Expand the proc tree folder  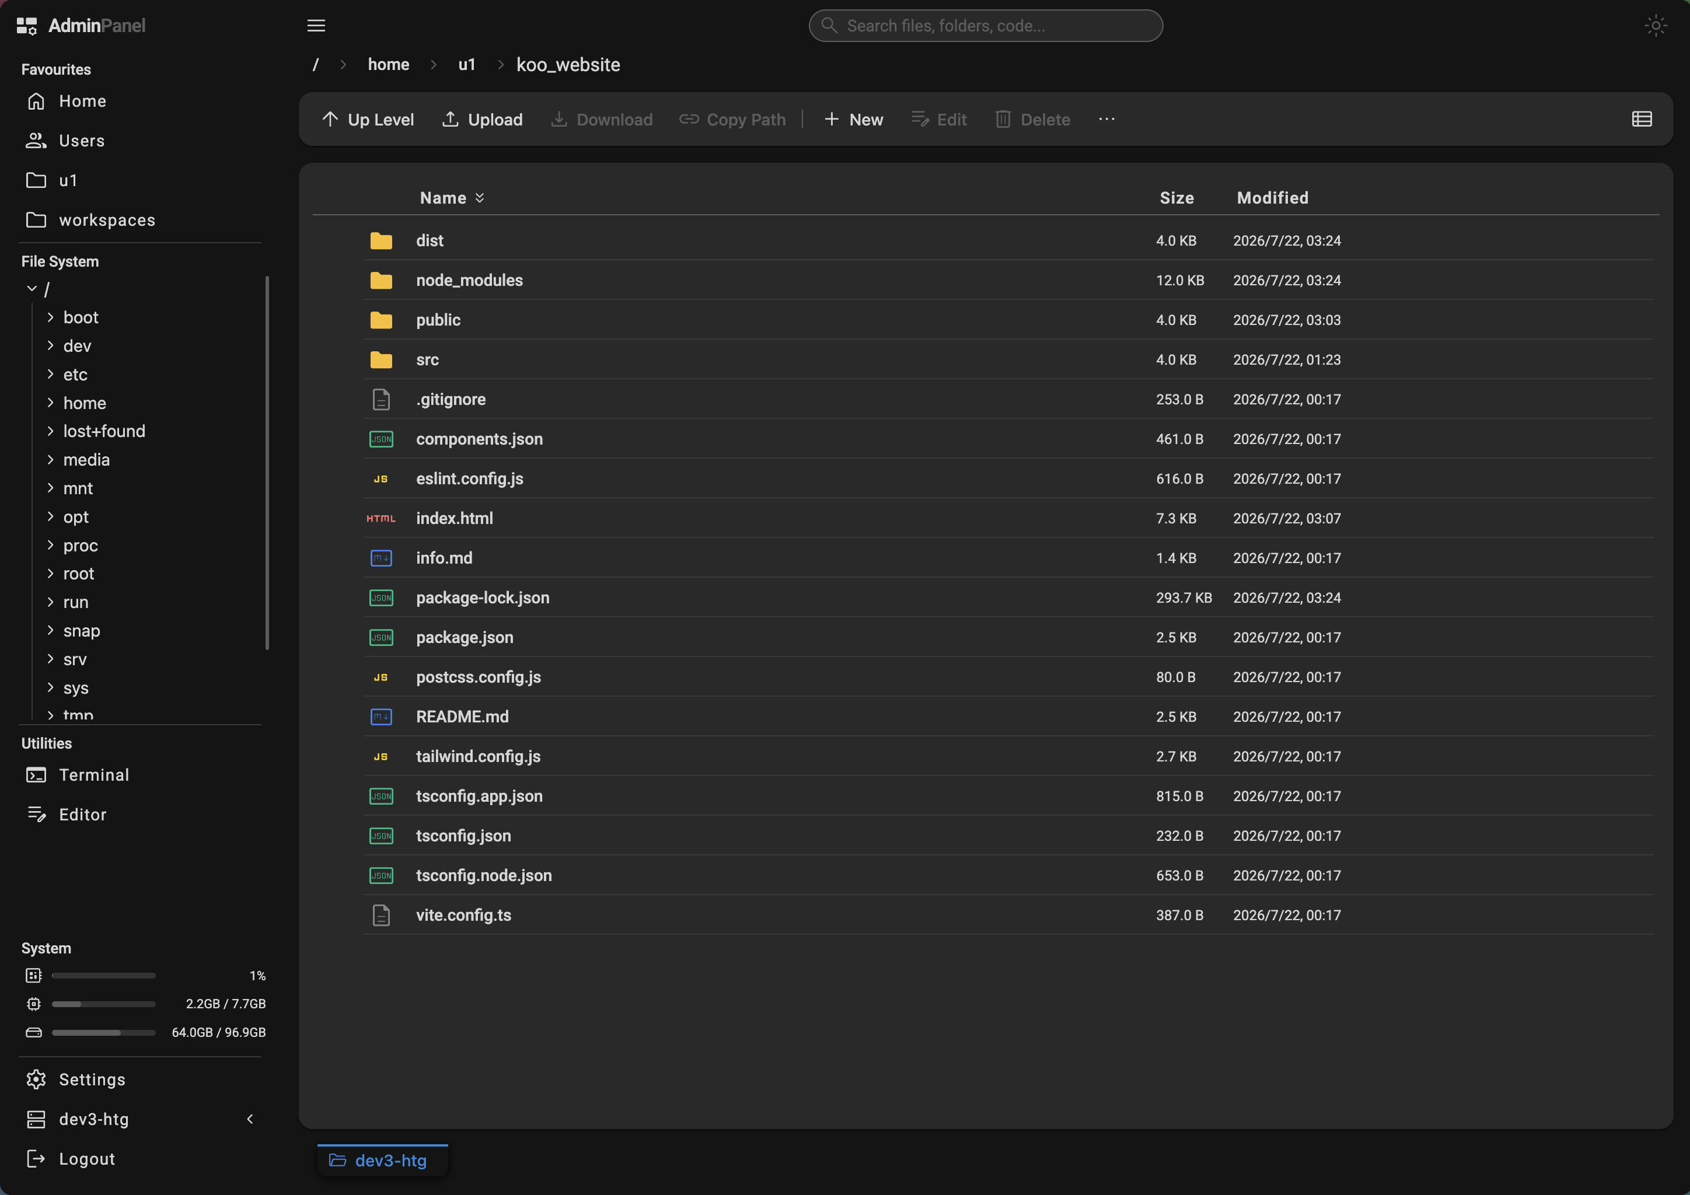point(50,545)
